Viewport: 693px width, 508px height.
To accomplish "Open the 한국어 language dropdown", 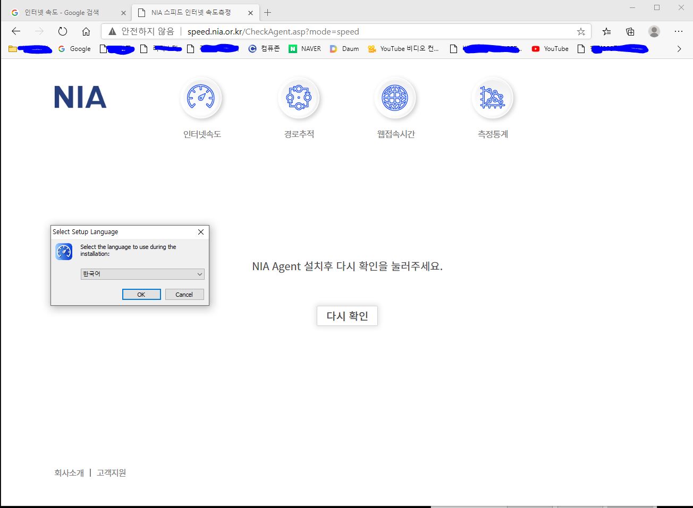I will tap(142, 274).
